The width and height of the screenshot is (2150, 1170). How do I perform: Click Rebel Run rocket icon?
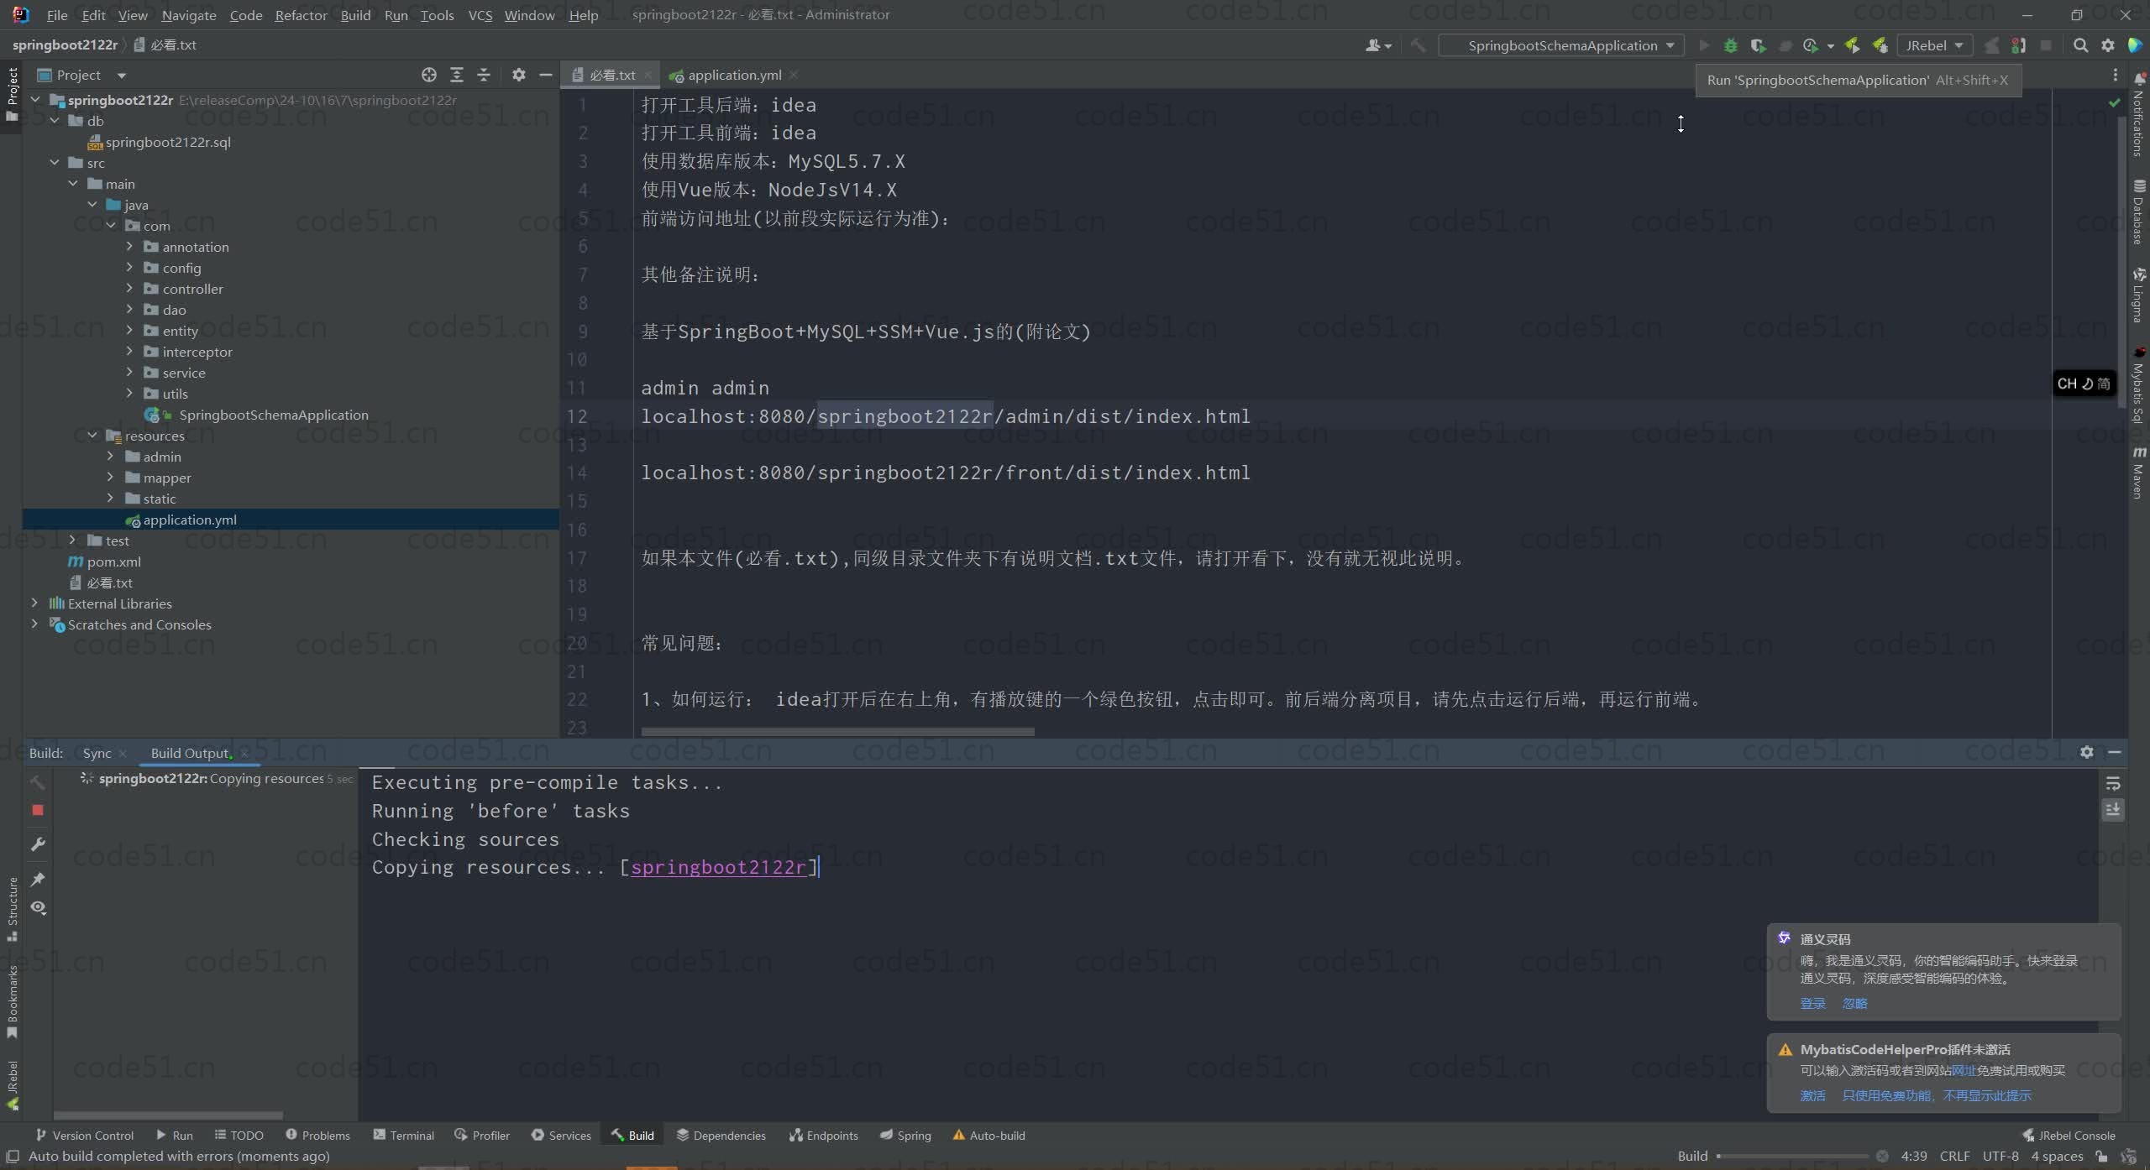click(1852, 45)
